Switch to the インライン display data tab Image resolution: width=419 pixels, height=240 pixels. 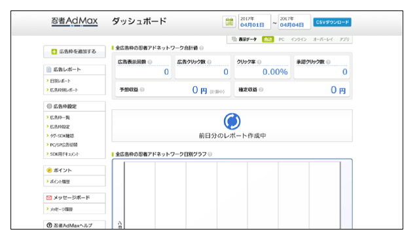[299, 39]
